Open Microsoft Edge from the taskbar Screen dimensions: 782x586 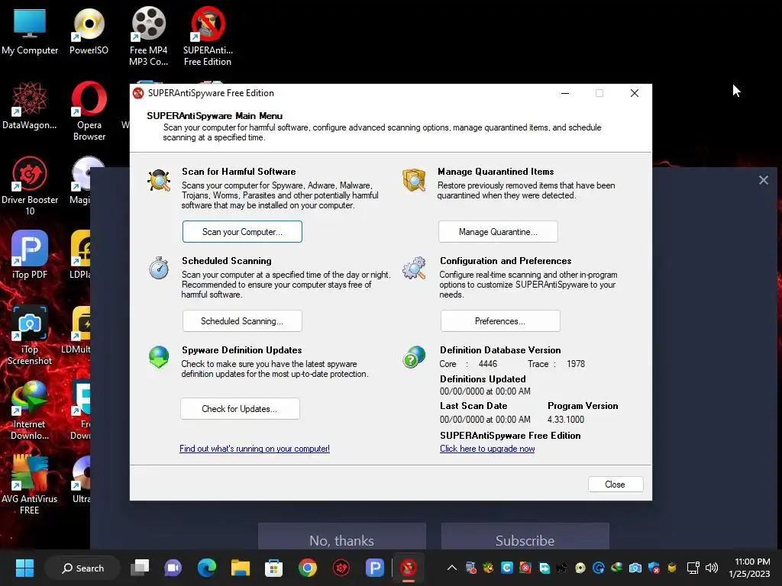(206, 568)
